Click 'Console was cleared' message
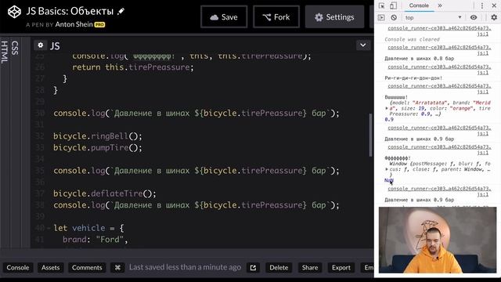This screenshot has width=501, height=282. pos(413,39)
